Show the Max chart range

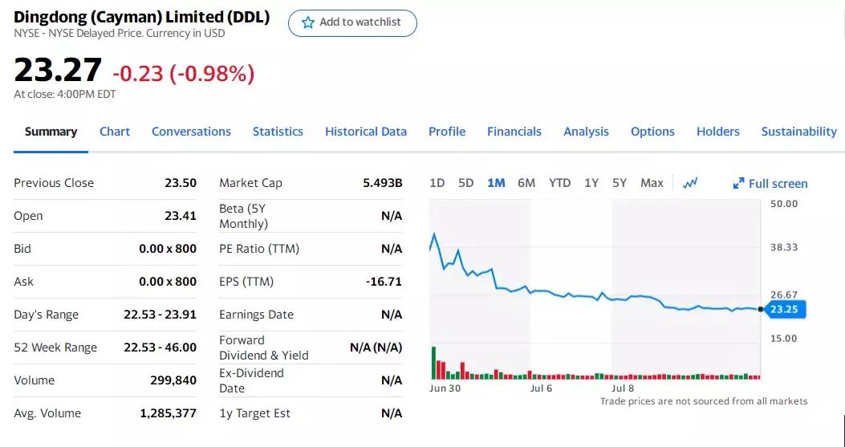coord(652,183)
